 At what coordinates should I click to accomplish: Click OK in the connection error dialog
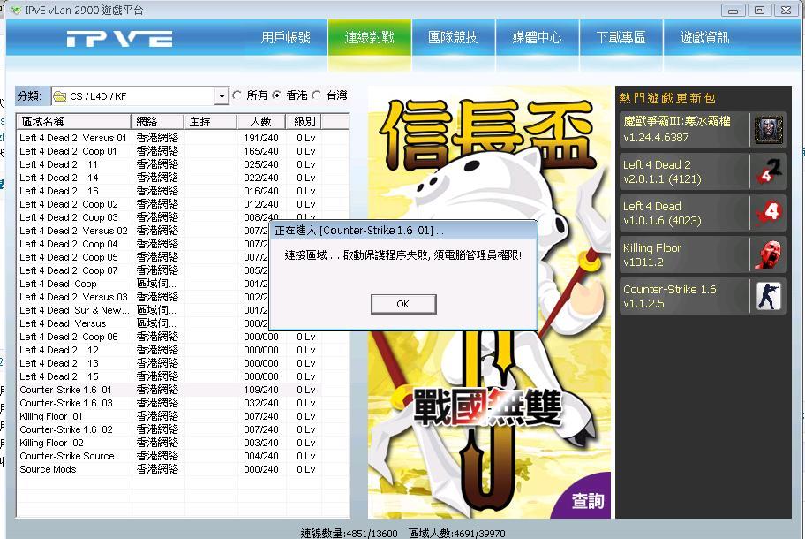pos(403,304)
